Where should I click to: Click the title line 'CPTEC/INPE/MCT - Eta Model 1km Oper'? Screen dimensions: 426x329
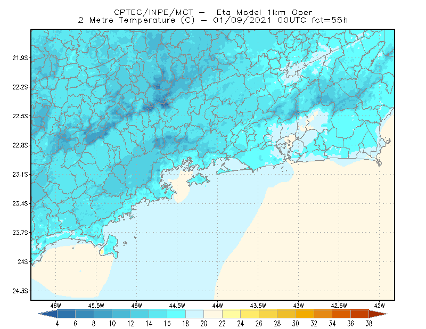pos(213,12)
